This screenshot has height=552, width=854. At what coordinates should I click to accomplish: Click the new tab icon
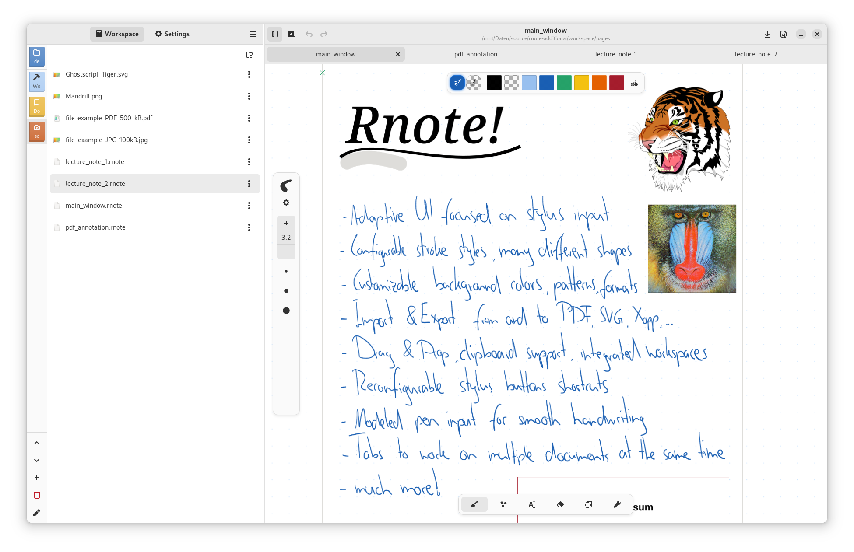tap(291, 34)
